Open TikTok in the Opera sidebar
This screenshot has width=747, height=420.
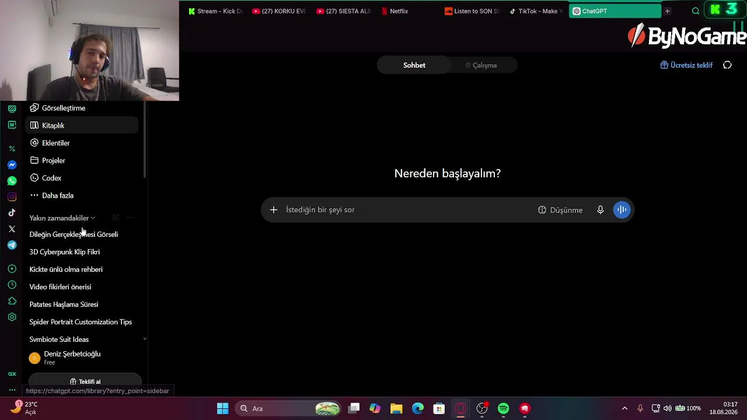(x=12, y=213)
